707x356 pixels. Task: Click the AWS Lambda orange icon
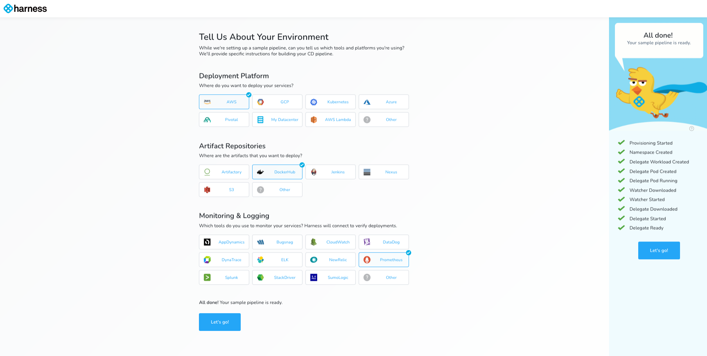[314, 120]
